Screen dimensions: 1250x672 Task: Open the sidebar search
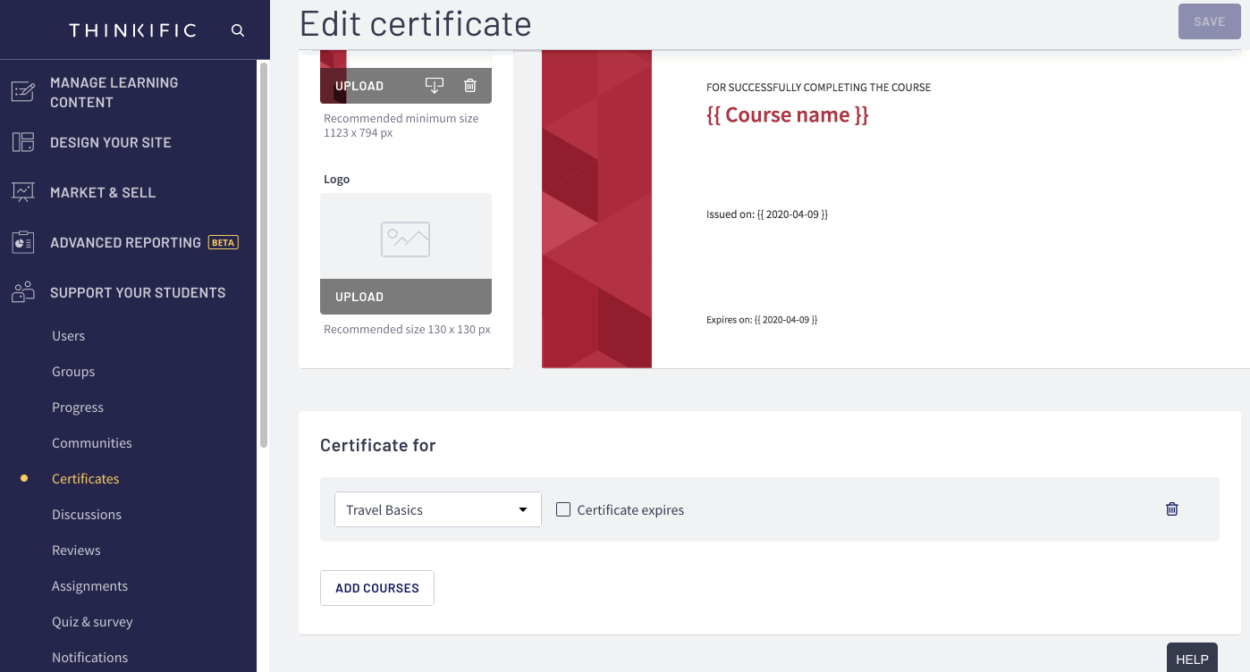tap(237, 29)
